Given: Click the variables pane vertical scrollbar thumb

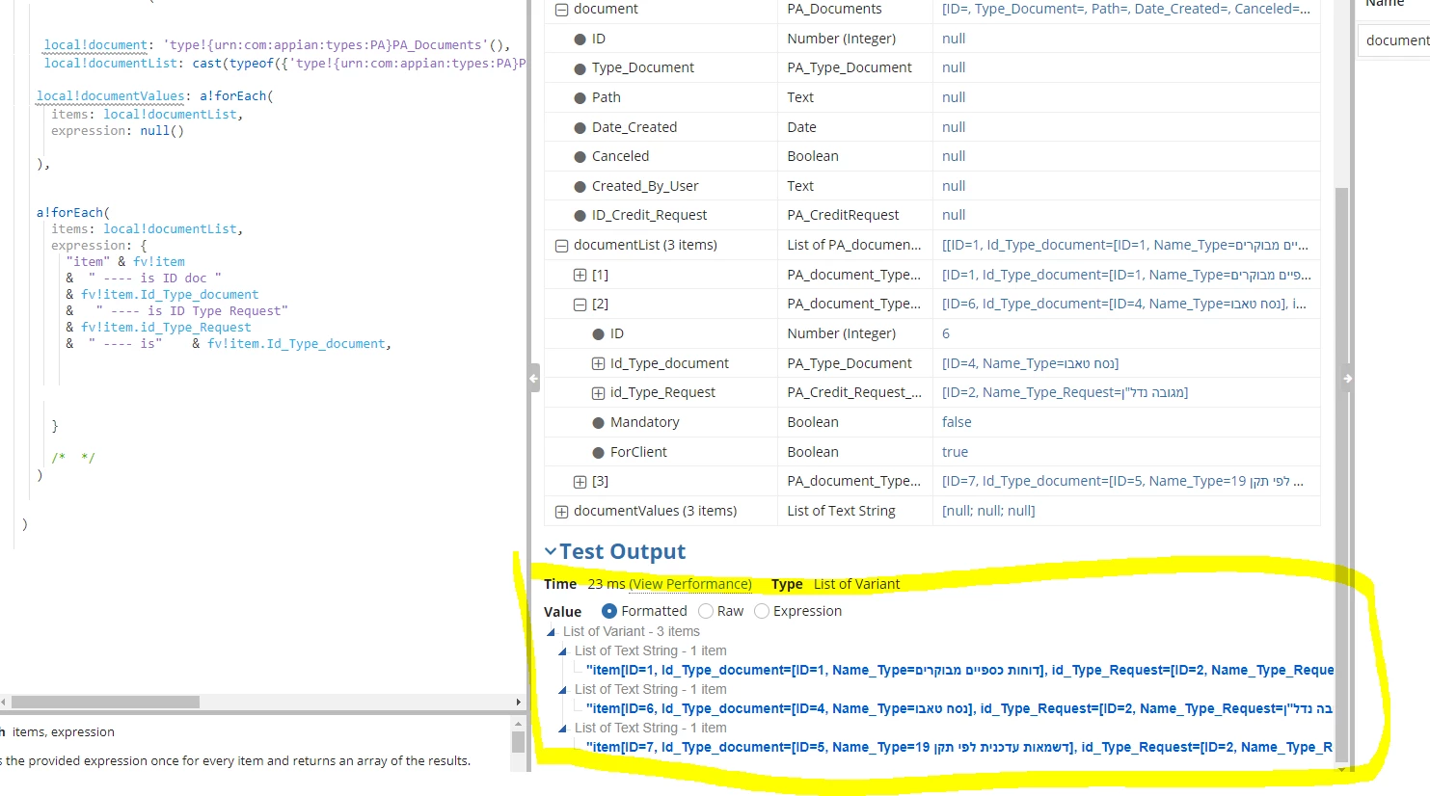Looking at the screenshot, I should pos(1341,474).
